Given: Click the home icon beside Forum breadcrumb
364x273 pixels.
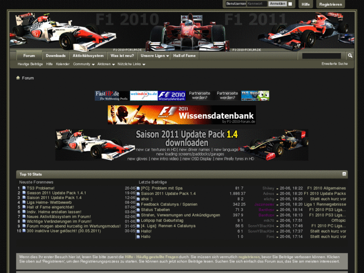Looking at the screenshot, I should (18, 78).
